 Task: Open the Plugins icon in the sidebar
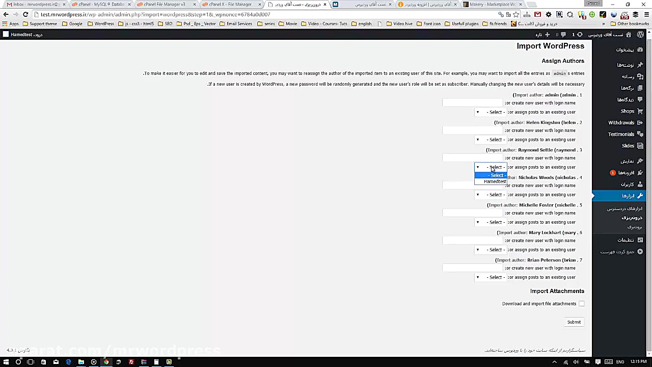tap(640, 173)
